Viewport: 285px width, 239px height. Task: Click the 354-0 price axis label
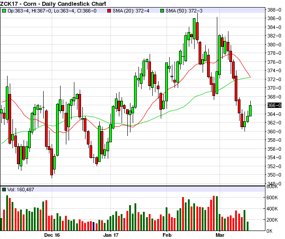[274, 157]
